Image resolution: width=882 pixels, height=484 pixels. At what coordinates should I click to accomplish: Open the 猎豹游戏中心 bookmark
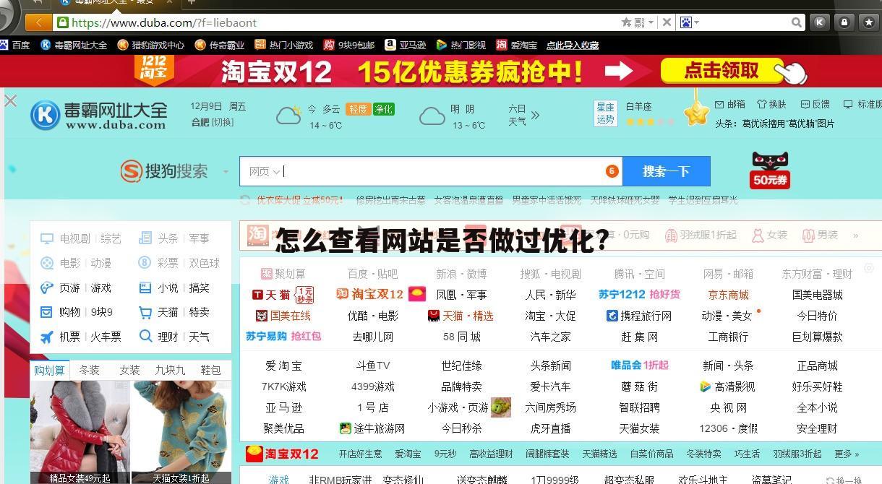pos(150,45)
